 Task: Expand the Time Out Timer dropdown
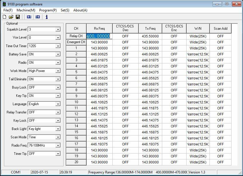58,46
